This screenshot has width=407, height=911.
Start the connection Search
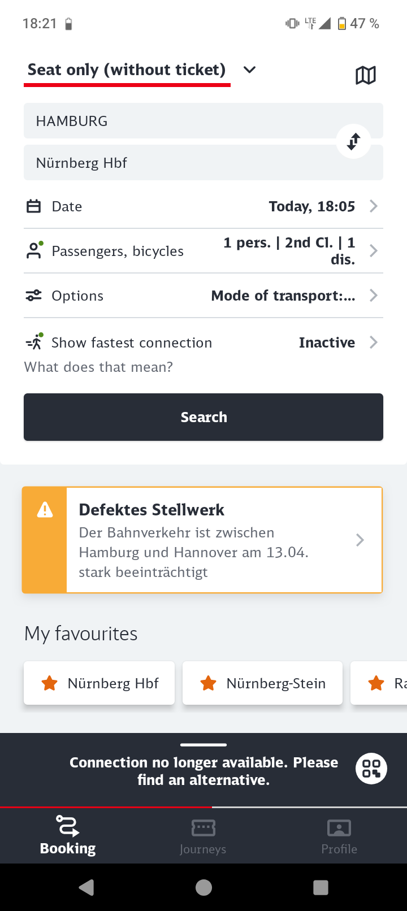203,417
